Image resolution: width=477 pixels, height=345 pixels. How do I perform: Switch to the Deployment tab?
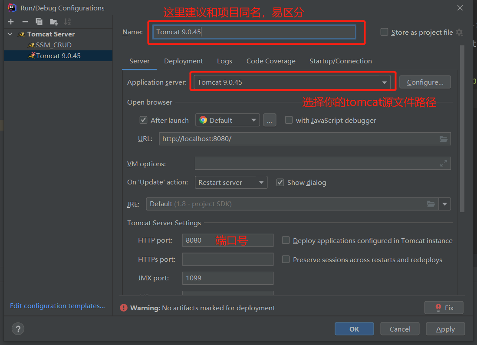tap(184, 61)
